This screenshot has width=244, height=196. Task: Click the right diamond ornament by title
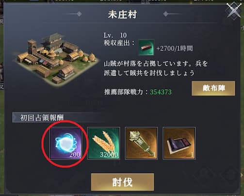tap(165, 14)
